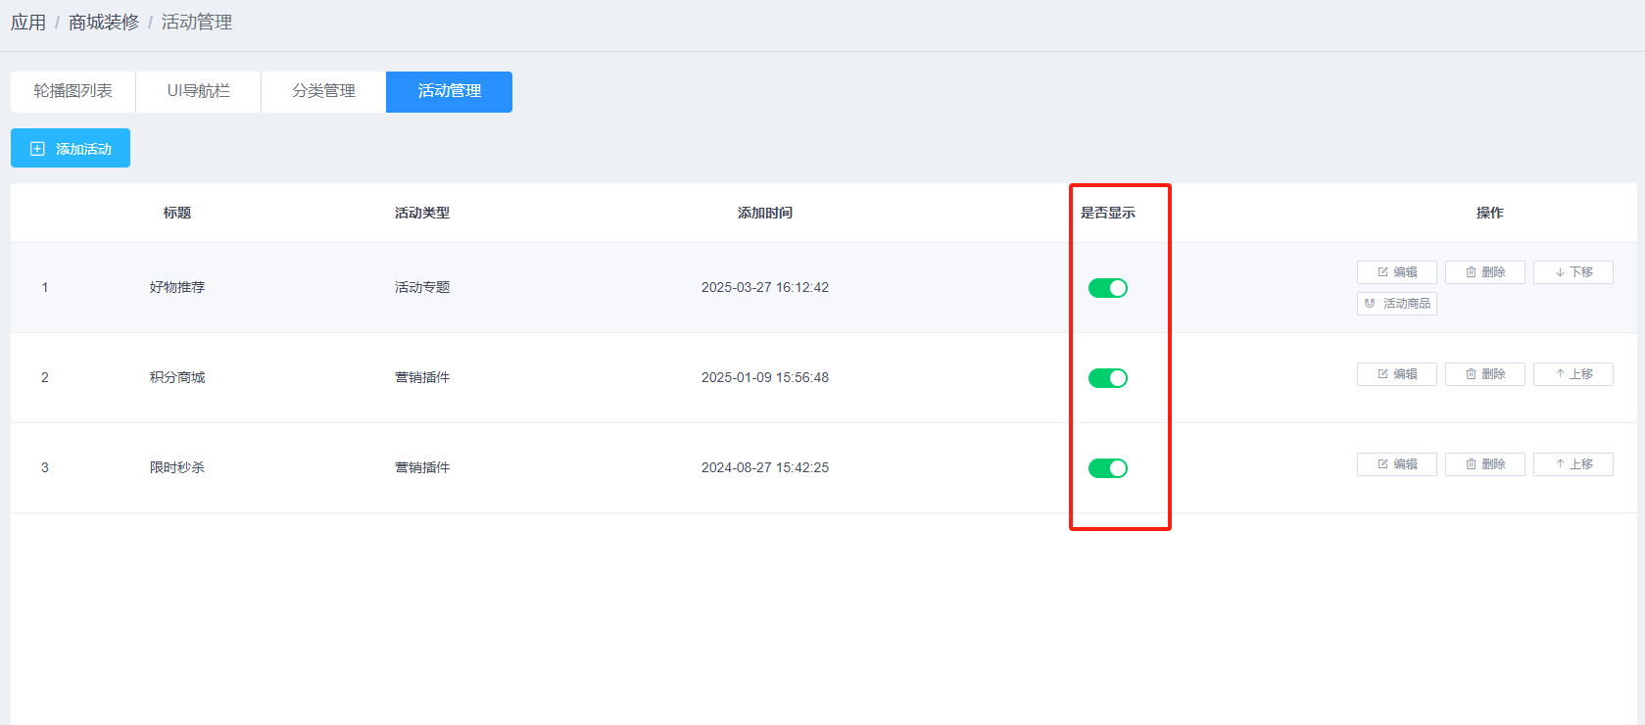Edit the 限时秒杀 activity
This screenshot has width=1645, height=725.
pyautogui.click(x=1396, y=464)
